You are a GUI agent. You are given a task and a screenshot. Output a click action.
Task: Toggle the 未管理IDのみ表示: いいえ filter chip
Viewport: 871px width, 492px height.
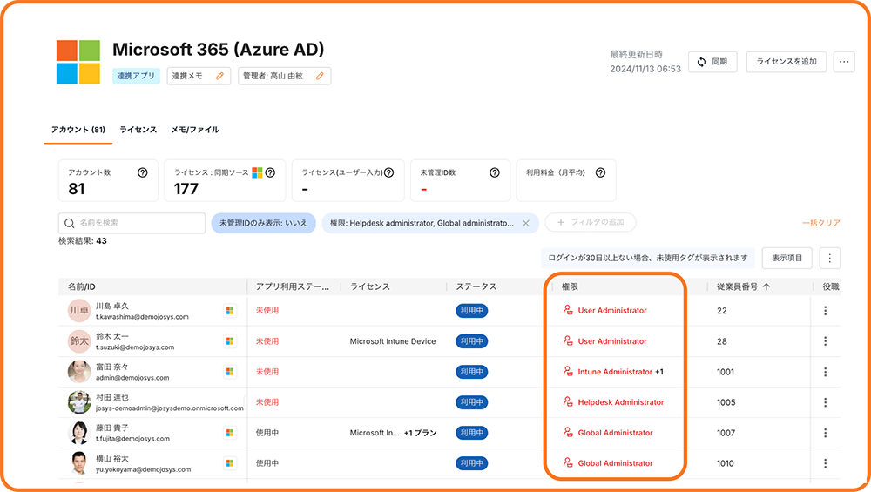[263, 223]
